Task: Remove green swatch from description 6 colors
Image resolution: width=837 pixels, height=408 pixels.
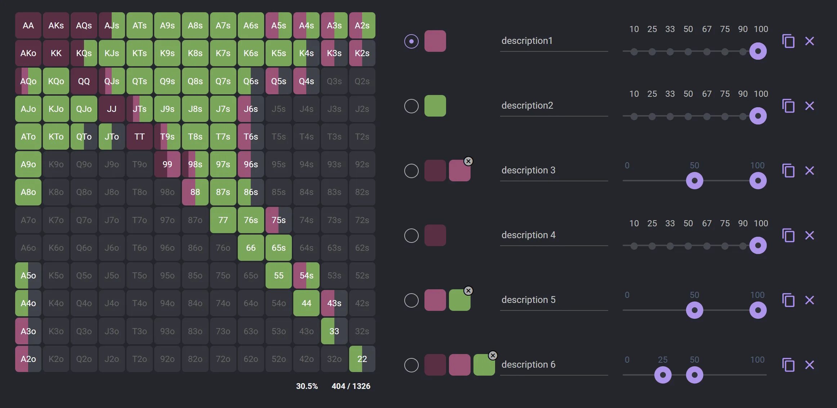Action: point(493,355)
